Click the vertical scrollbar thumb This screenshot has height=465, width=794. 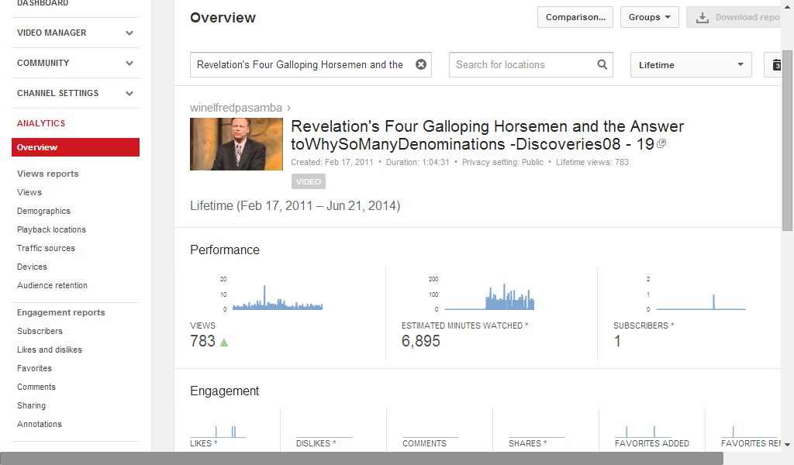click(788, 141)
